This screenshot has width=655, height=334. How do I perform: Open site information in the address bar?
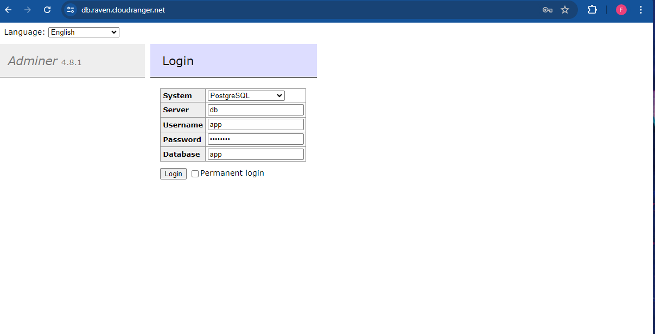[69, 9]
